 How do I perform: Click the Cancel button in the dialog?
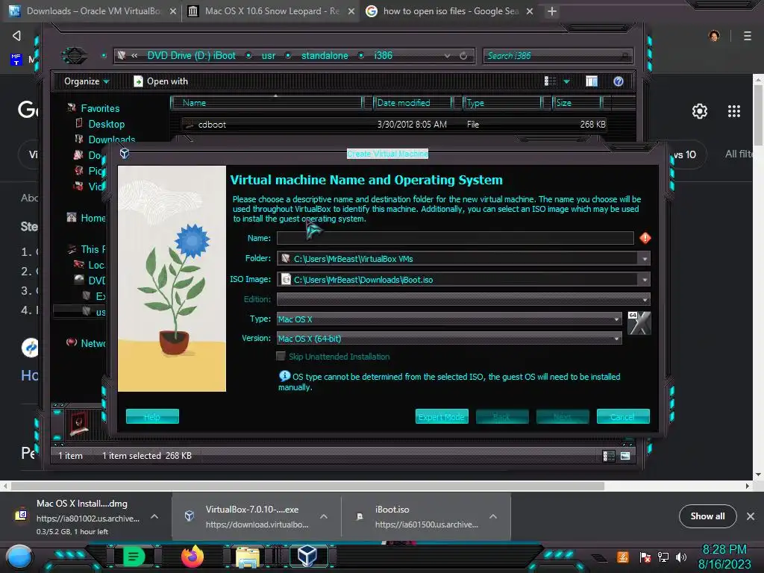[623, 416]
